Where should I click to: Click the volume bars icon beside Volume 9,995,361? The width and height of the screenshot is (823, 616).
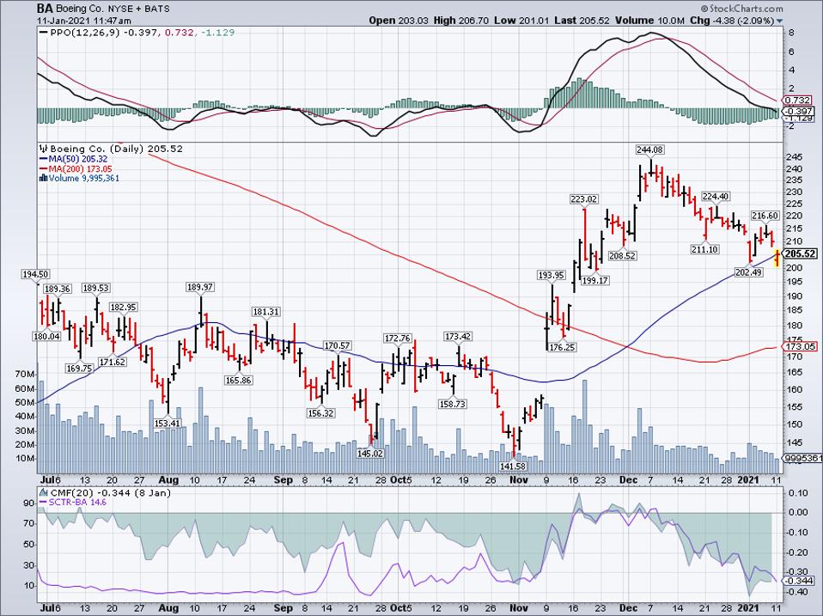coord(44,179)
